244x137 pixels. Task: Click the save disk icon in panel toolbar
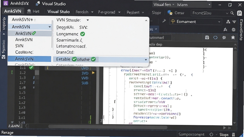pos(207,37)
